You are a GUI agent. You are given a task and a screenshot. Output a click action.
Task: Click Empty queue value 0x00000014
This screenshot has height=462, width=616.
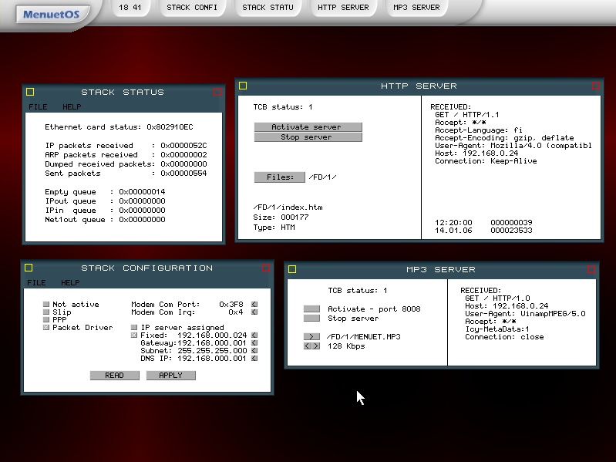point(142,192)
